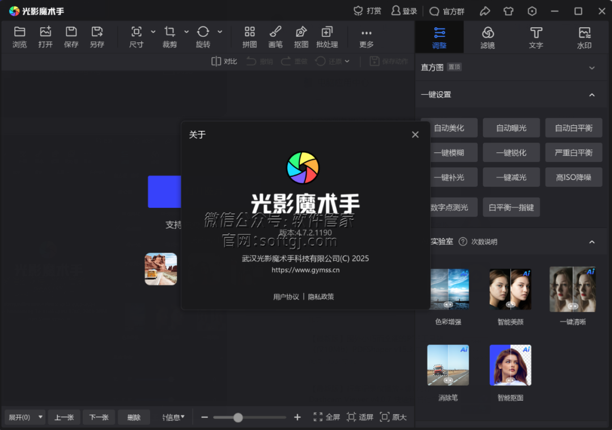The width and height of the screenshot is (612, 430).
Task: Switch to the Watermark (水印) tab
Action: [584, 37]
